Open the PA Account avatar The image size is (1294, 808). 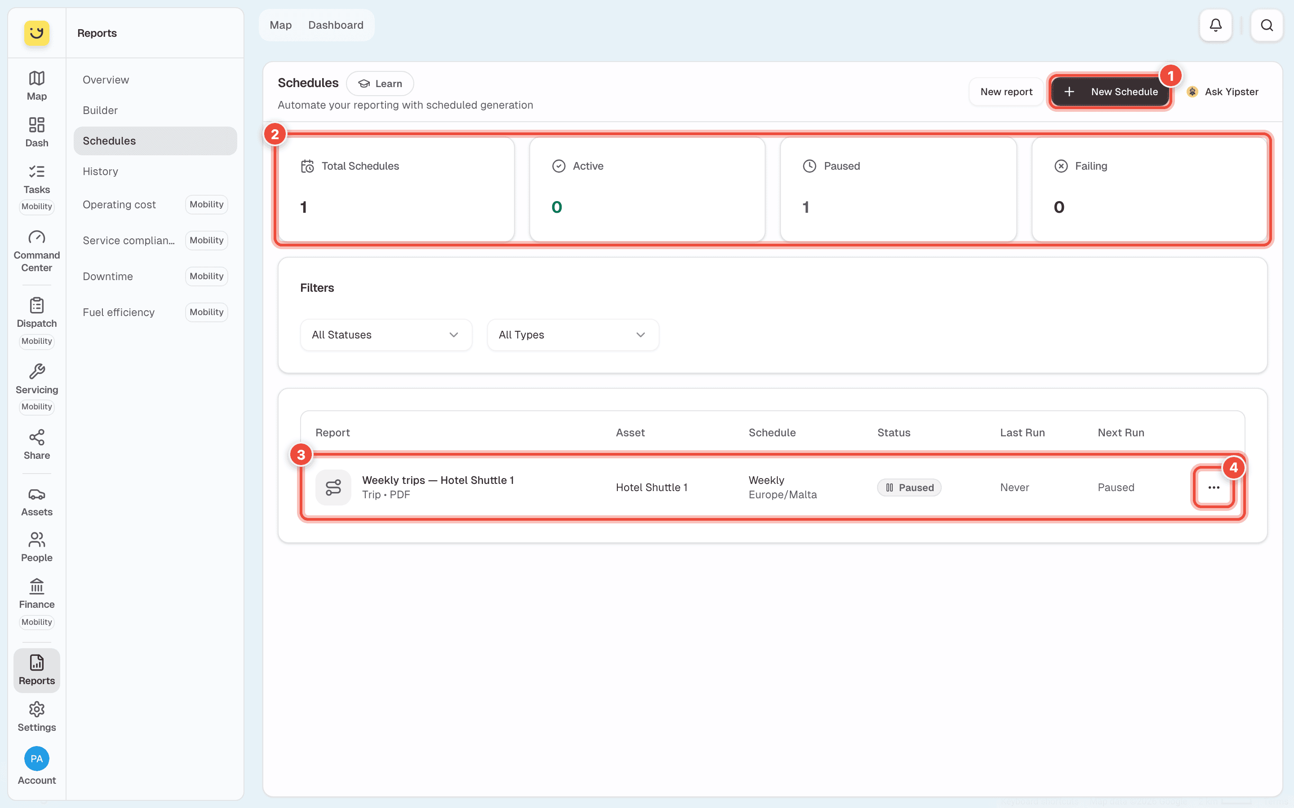coord(36,759)
